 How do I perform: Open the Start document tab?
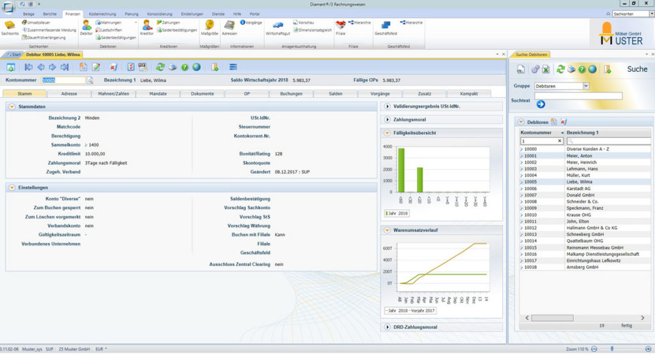(x=14, y=55)
